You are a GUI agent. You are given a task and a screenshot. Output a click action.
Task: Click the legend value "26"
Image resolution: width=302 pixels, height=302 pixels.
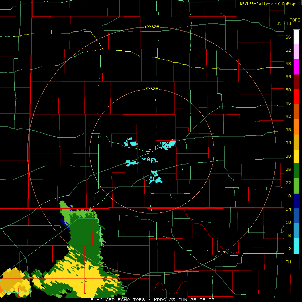coord(288,169)
